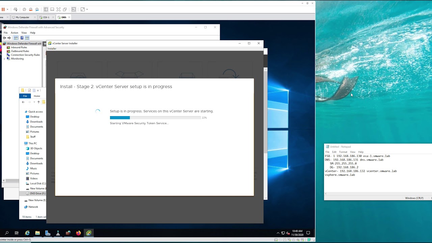Viewport: 432px width, 243px height.
Task: Open recent locations dropdown in File Explorer
Action: pyautogui.click(x=34, y=102)
